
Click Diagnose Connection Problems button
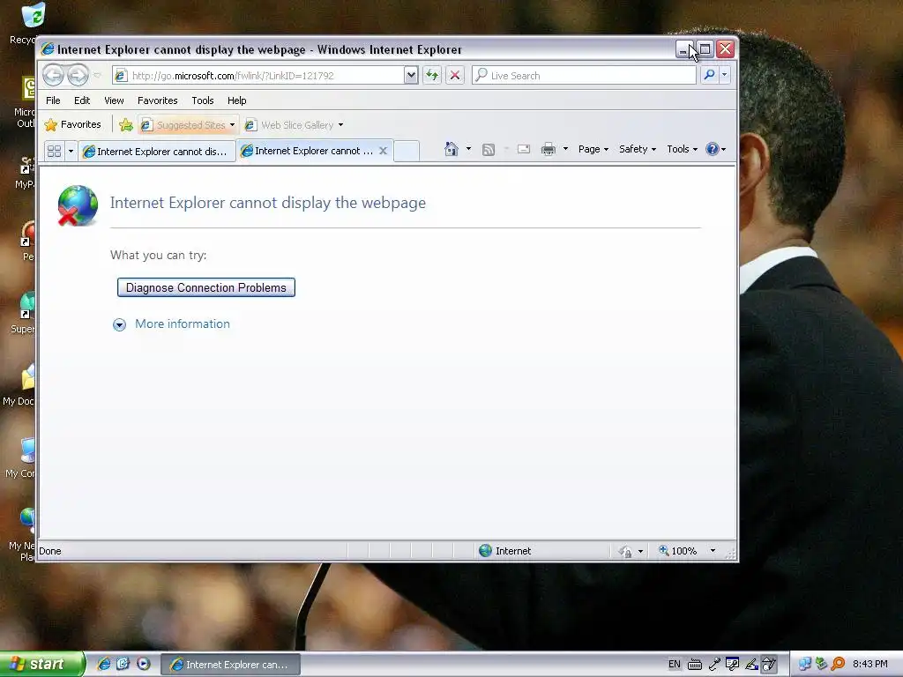206,288
